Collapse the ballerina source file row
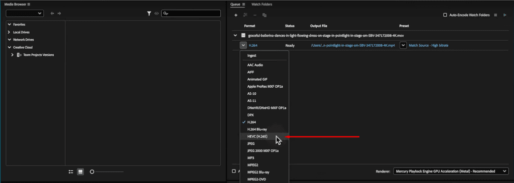 [x=235, y=36]
